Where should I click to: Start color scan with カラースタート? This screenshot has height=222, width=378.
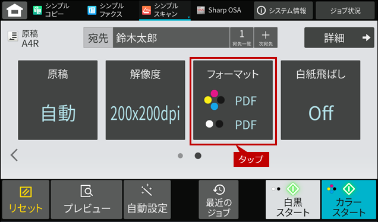pos(349,199)
